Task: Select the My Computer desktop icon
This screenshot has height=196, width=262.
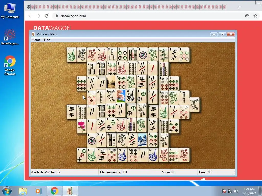Action: tap(10, 10)
